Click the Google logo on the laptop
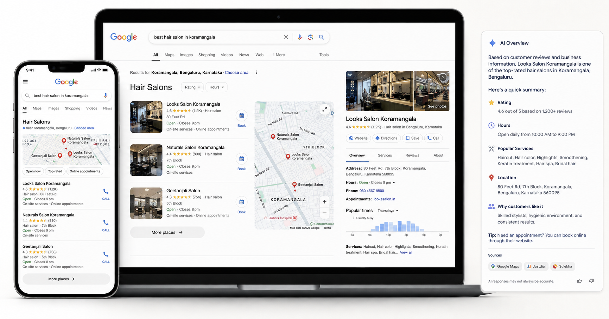This screenshot has height=319, width=609. click(123, 37)
